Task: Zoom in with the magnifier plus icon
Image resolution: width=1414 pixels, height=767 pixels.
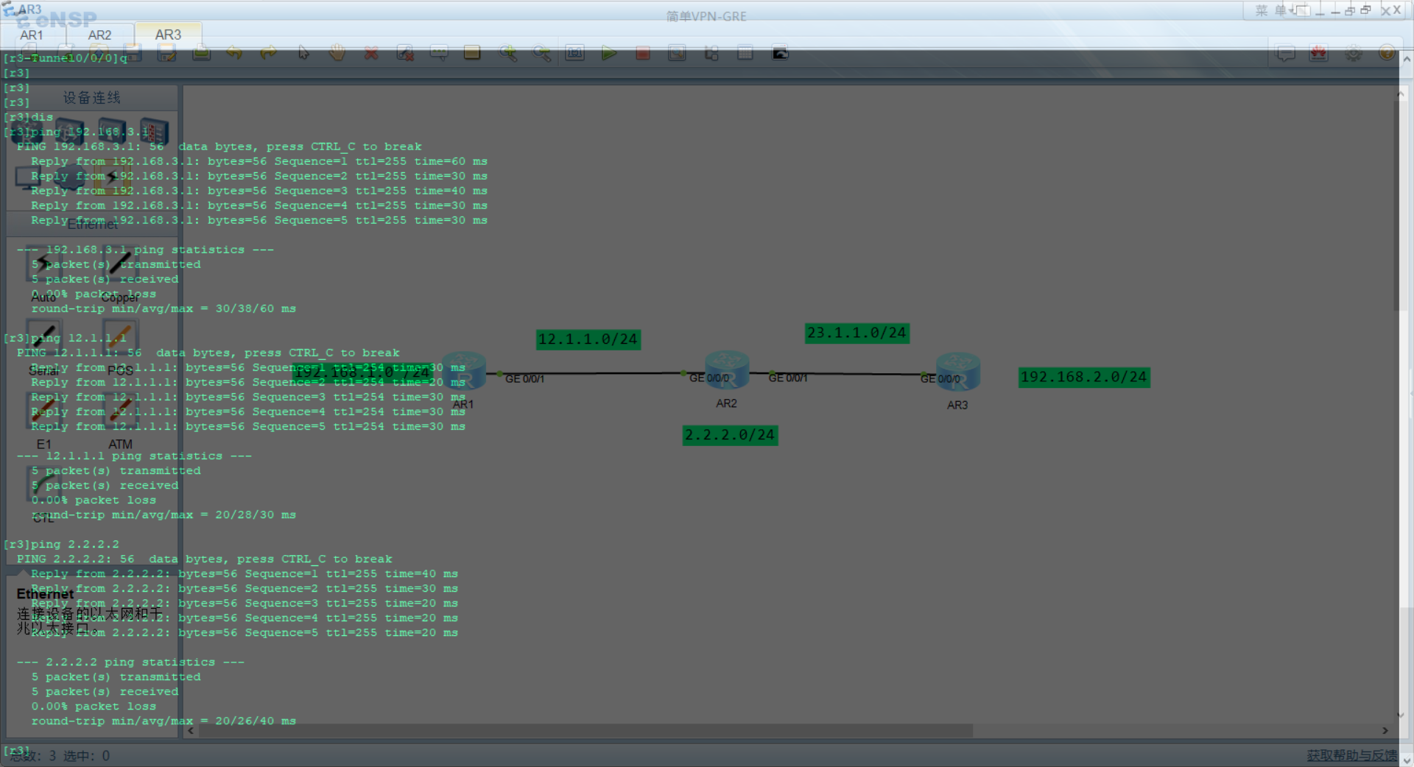Action: [507, 53]
